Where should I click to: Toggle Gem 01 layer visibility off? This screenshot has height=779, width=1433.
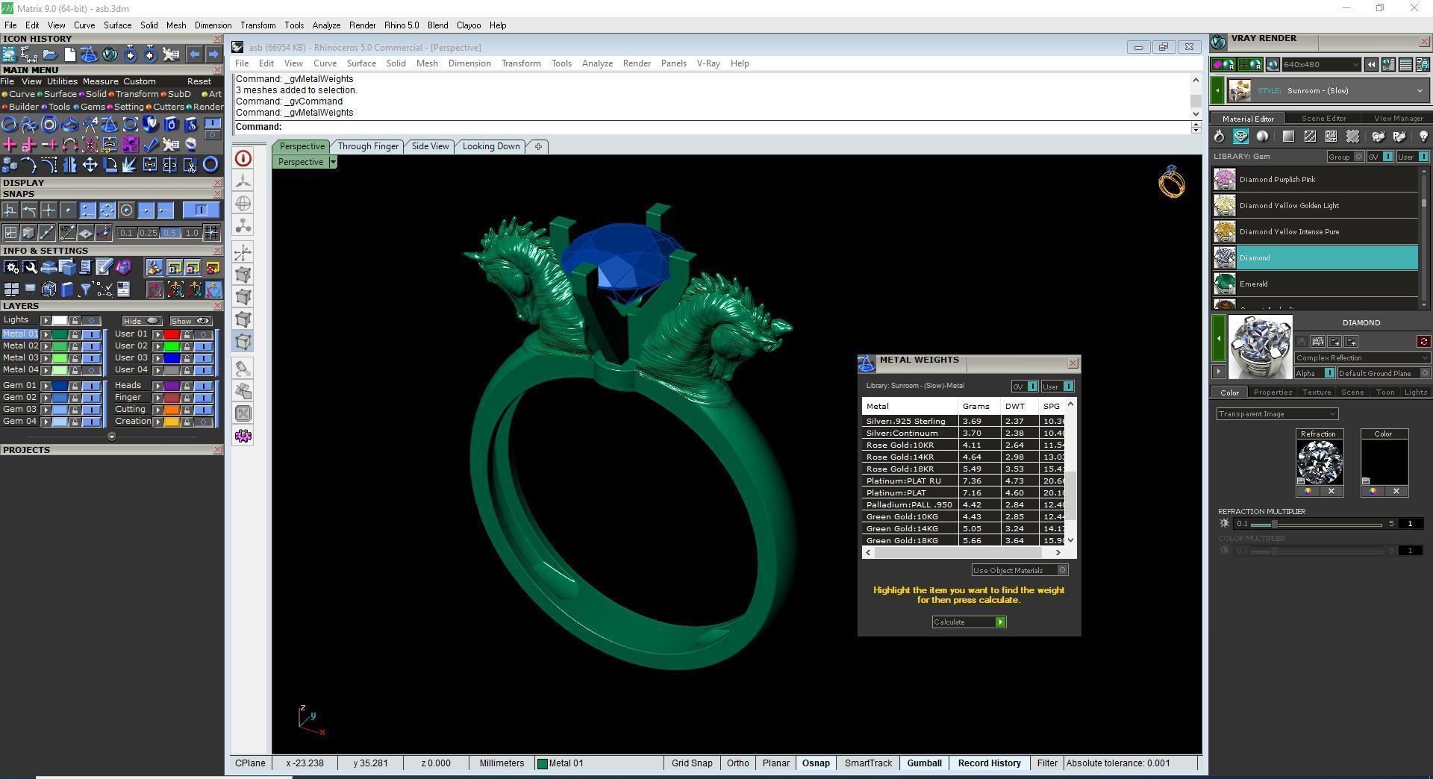pyautogui.click(x=92, y=386)
